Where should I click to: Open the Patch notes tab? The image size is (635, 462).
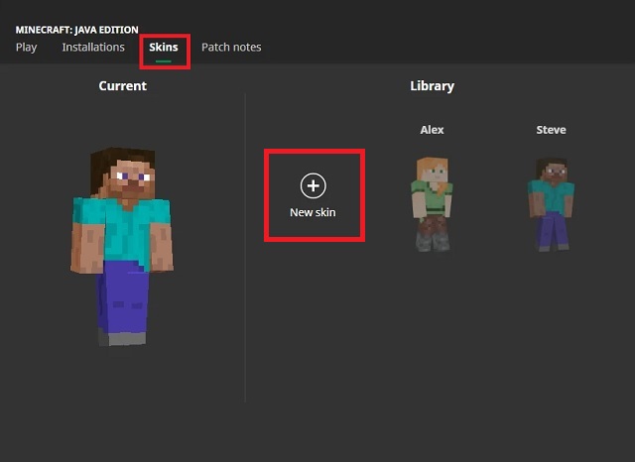231,47
